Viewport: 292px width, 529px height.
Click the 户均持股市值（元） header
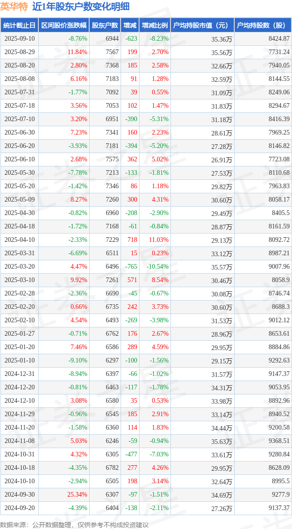click(x=202, y=25)
